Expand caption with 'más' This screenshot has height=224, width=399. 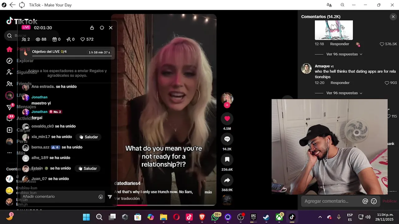tap(208, 192)
